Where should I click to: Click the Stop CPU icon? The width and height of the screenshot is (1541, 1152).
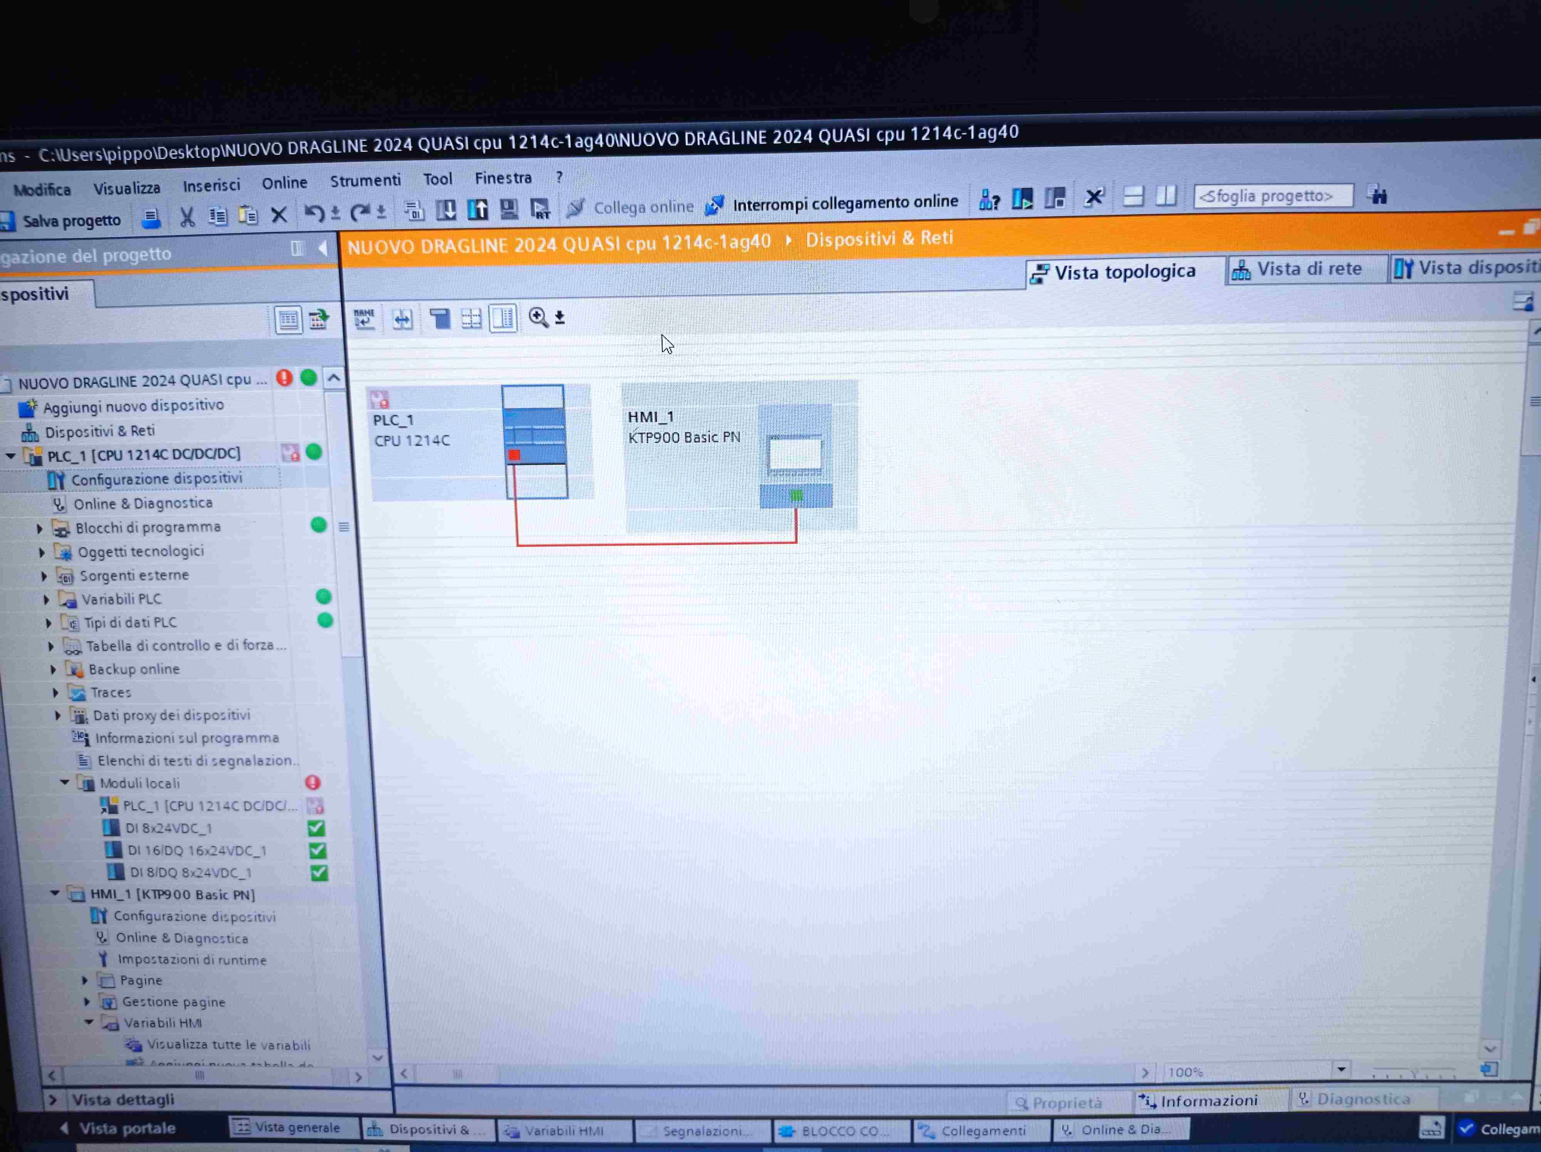tap(1055, 198)
